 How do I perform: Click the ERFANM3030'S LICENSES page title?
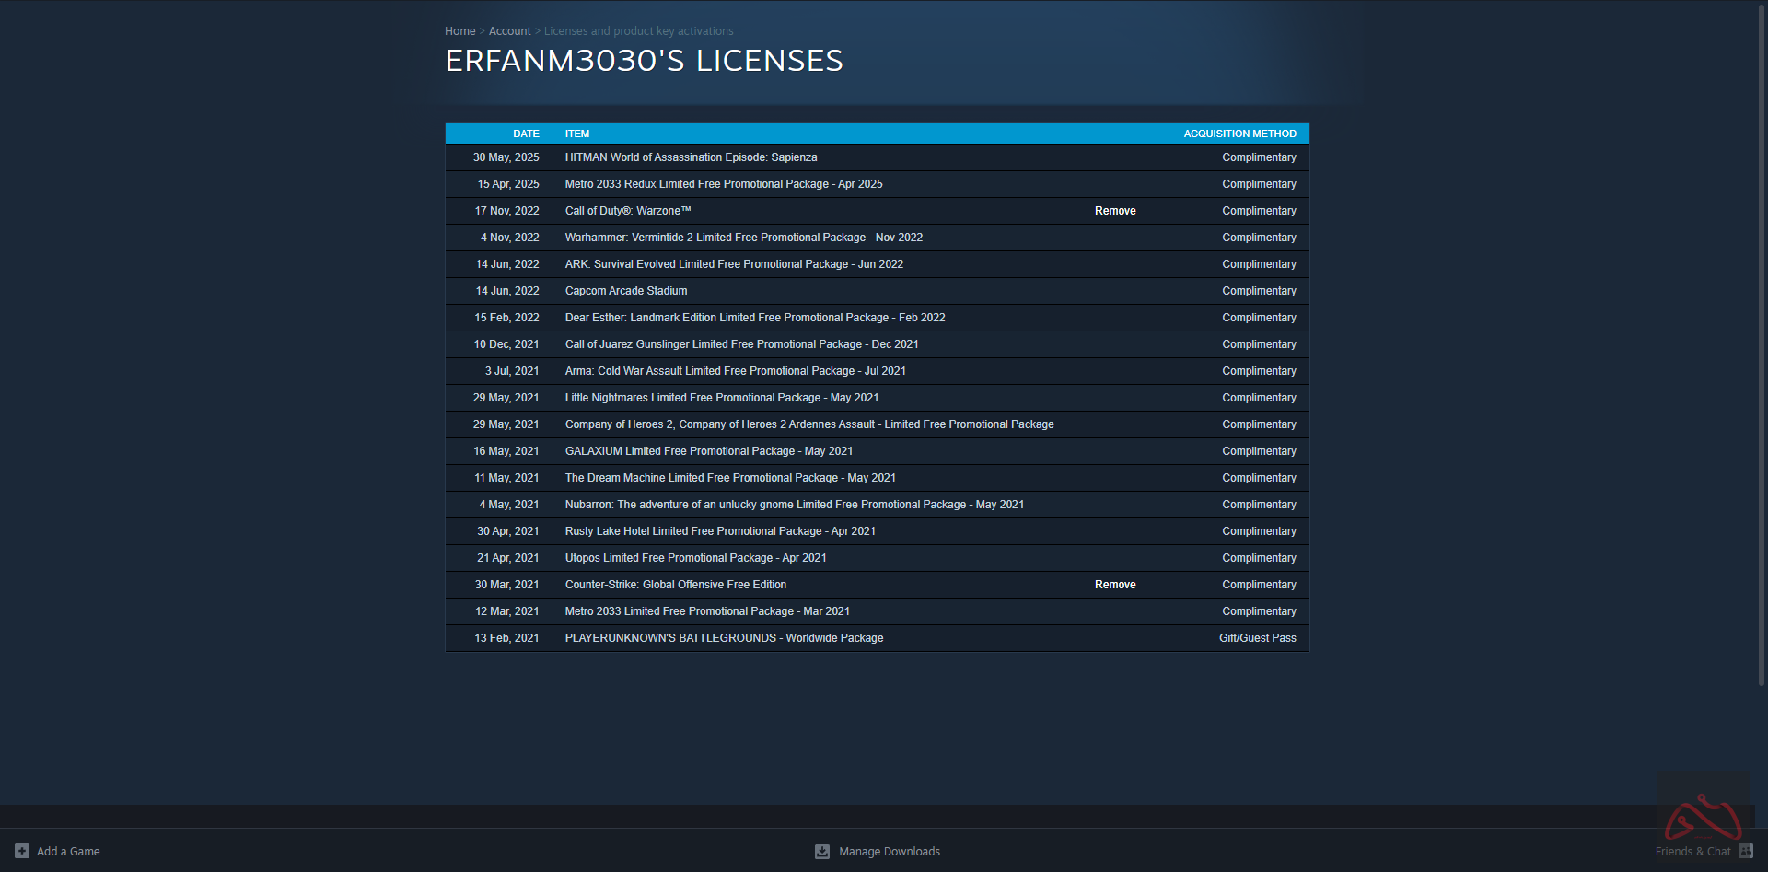pyautogui.click(x=644, y=61)
